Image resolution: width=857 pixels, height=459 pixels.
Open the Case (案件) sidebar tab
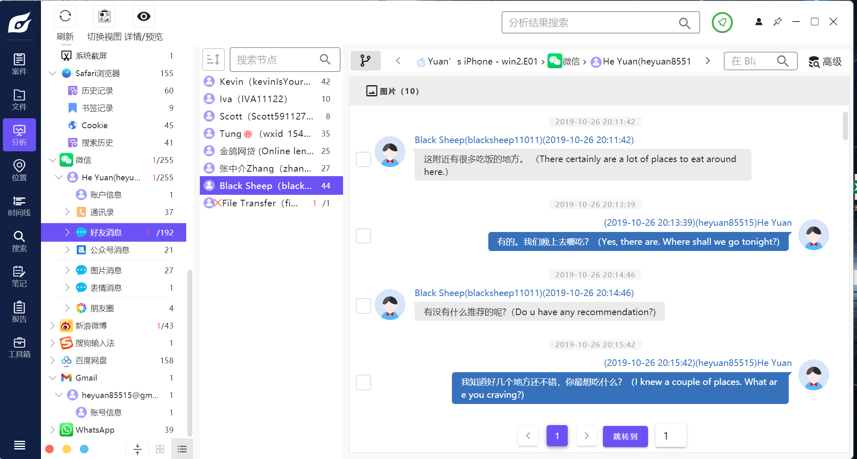pos(19,64)
